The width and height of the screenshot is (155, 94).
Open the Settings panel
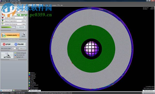tap(7, 55)
